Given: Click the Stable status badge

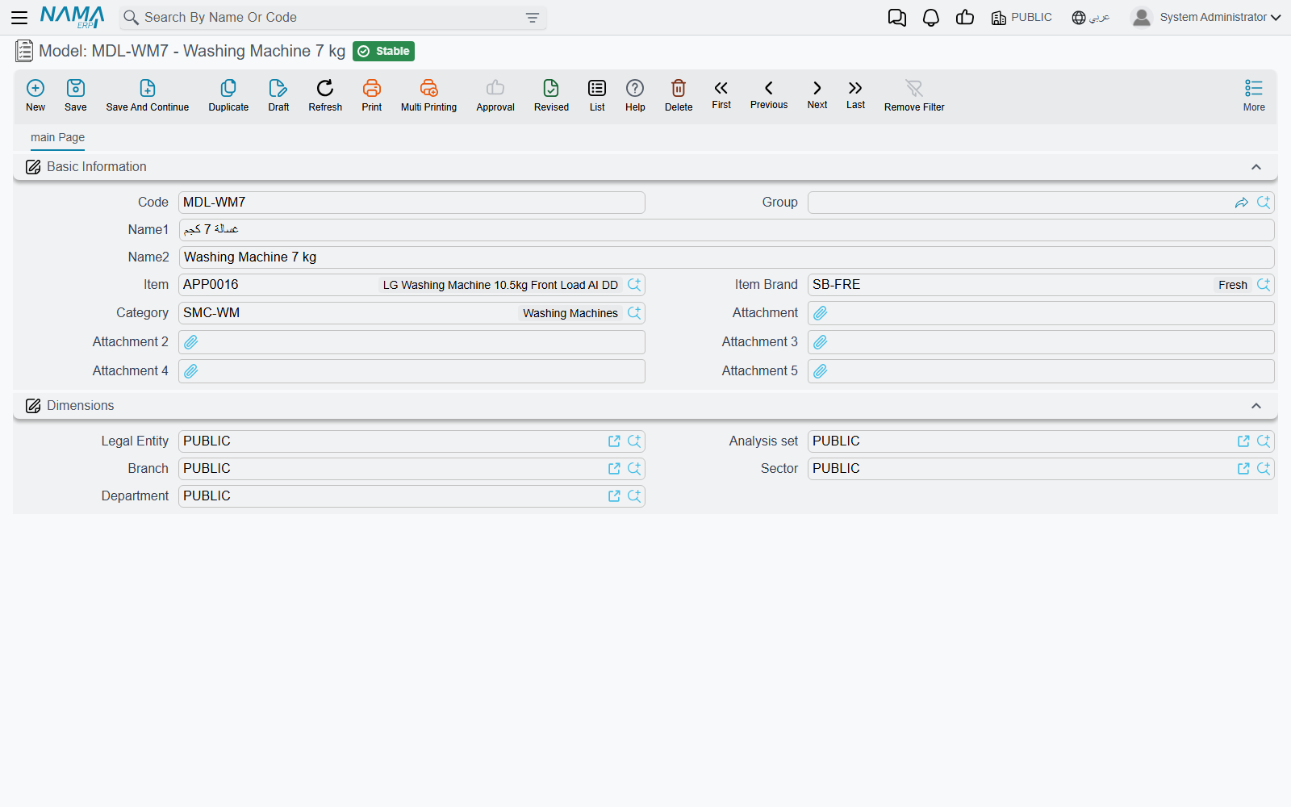Looking at the screenshot, I should [x=383, y=52].
